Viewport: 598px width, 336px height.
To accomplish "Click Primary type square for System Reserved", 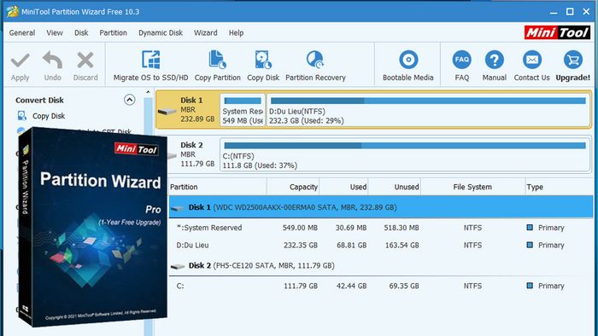I will point(530,228).
